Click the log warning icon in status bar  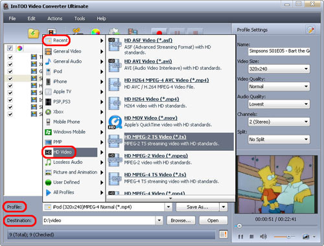click(224, 234)
